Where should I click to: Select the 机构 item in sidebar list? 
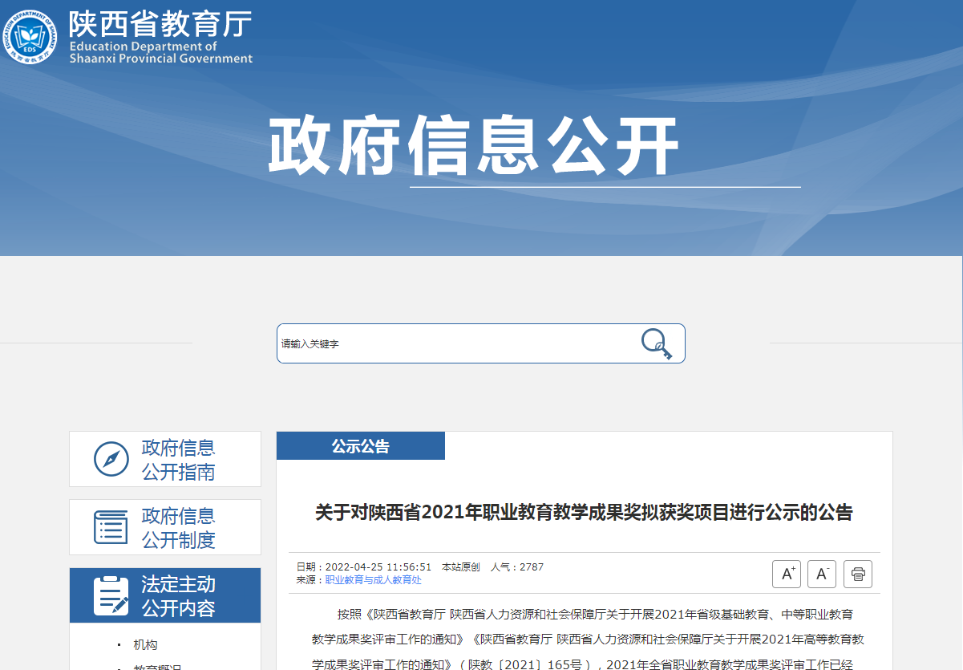[x=145, y=644]
